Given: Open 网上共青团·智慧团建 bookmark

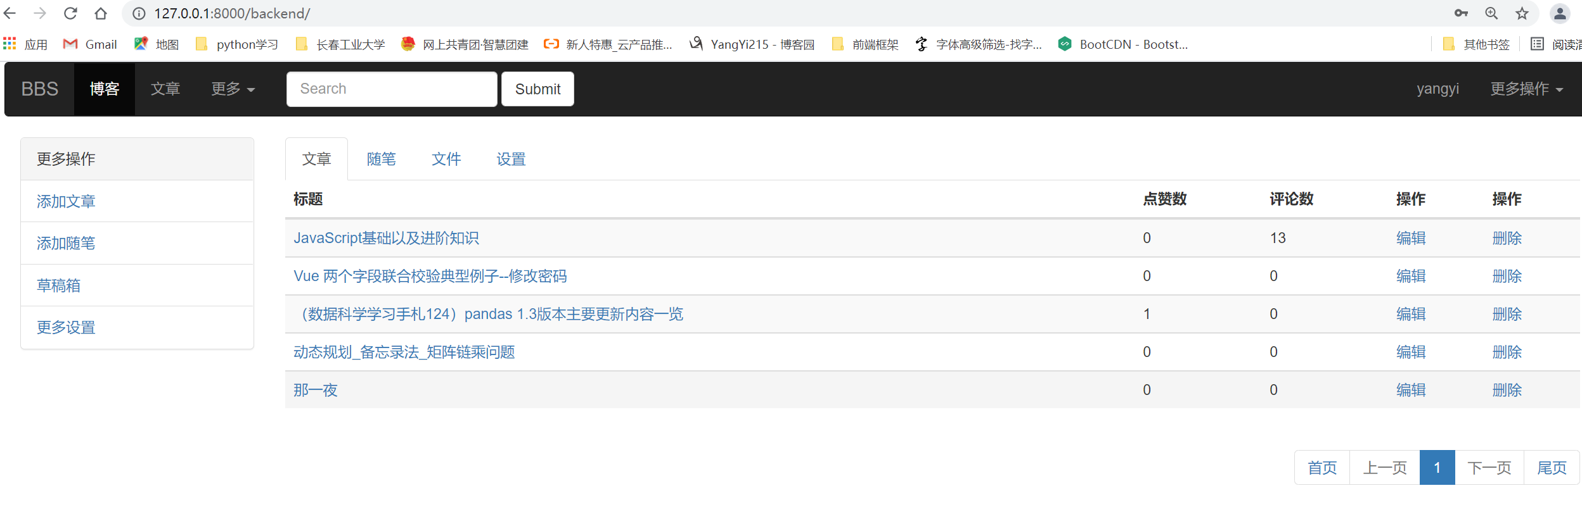Looking at the screenshot, I should click(465, 44).
